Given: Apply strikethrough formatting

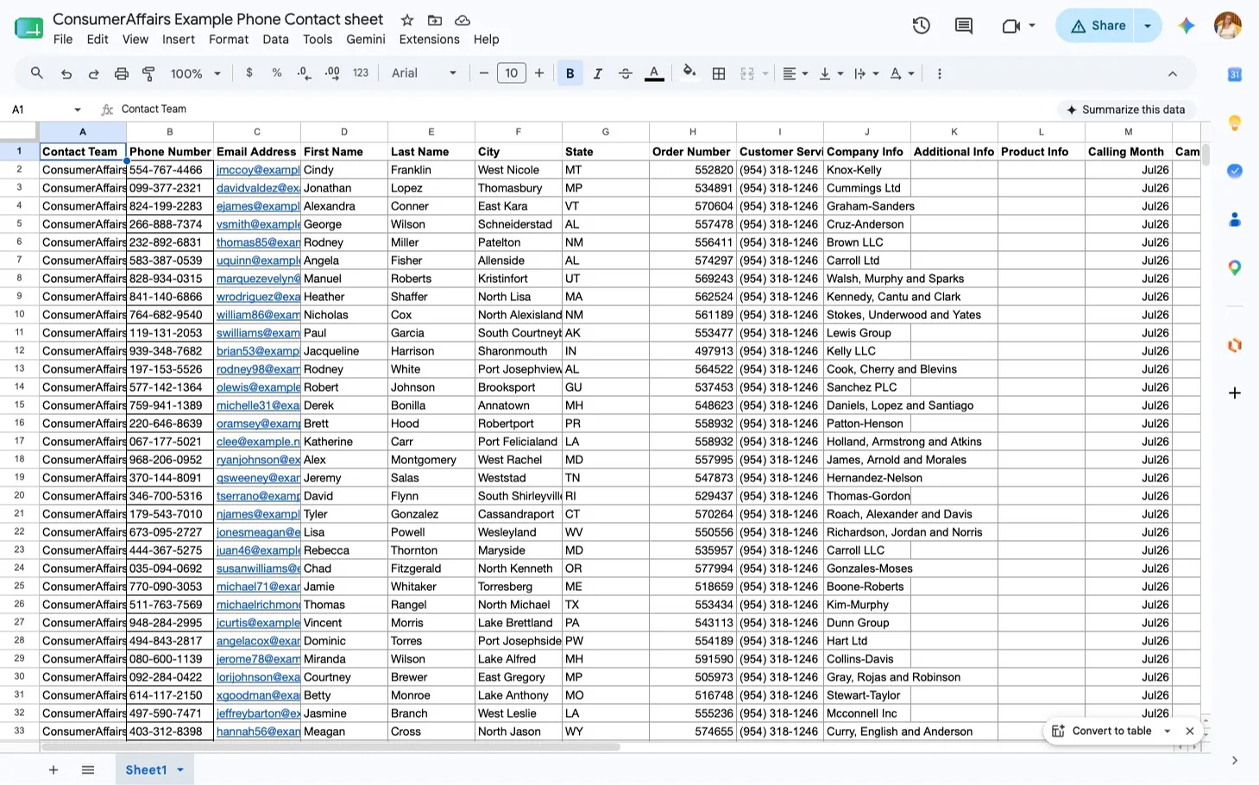Looking at the screenshot, I should click(x=626, y=73).
